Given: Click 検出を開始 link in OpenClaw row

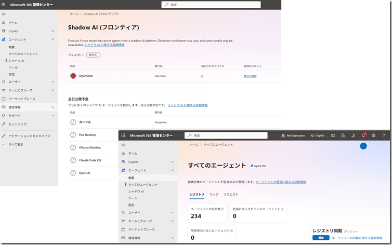Looking at the screenshot, I should [x=250, y=76].
